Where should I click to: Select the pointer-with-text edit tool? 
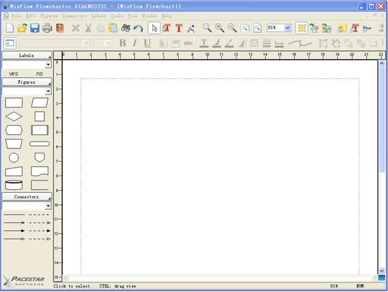[166, 28]
